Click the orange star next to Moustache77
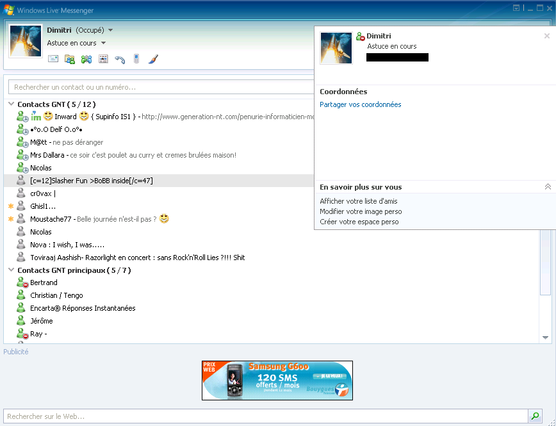 click(11, 219)
